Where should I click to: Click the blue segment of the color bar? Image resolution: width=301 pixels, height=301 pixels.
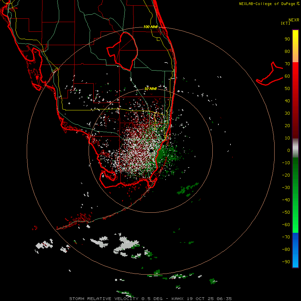(295, 250)
